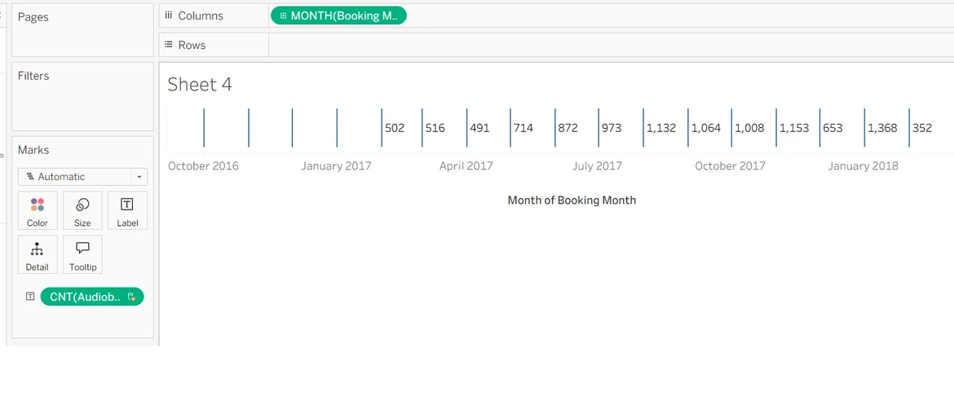Viewport: 954px width, 397px height.
Task: Select the CNT(Audiob.. pill on Marks
Action: click(86, 297)
